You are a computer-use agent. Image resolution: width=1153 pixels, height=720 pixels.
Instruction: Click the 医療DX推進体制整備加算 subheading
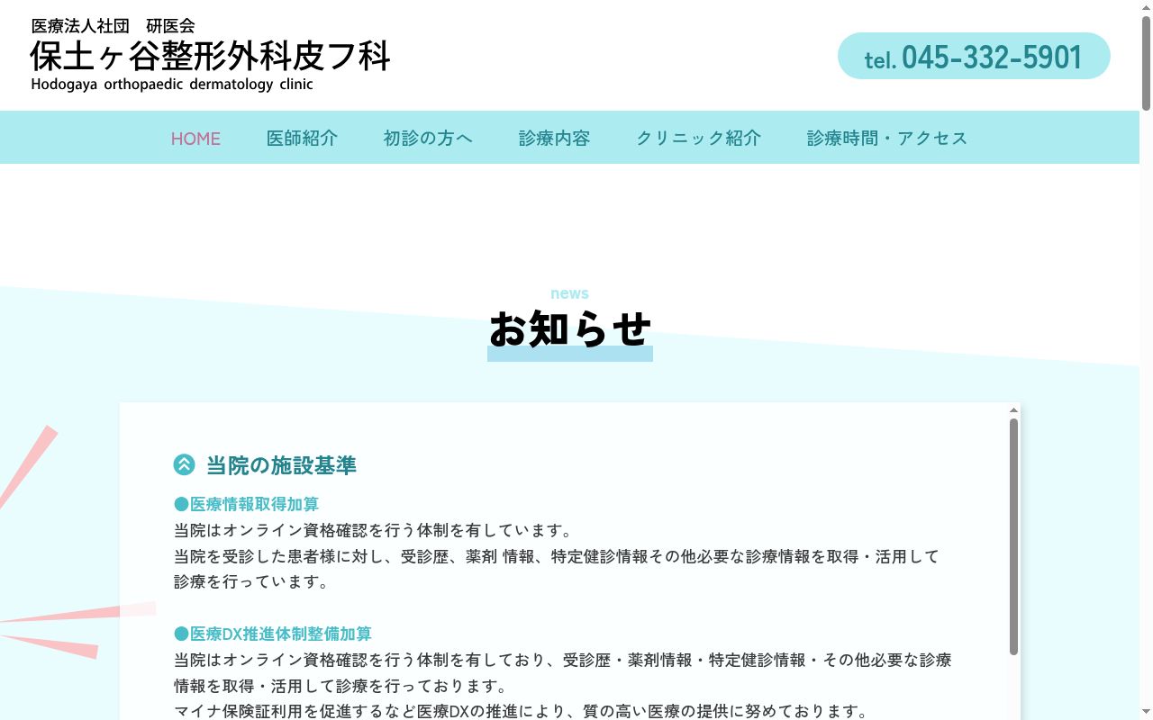click(x=273, y=634)
